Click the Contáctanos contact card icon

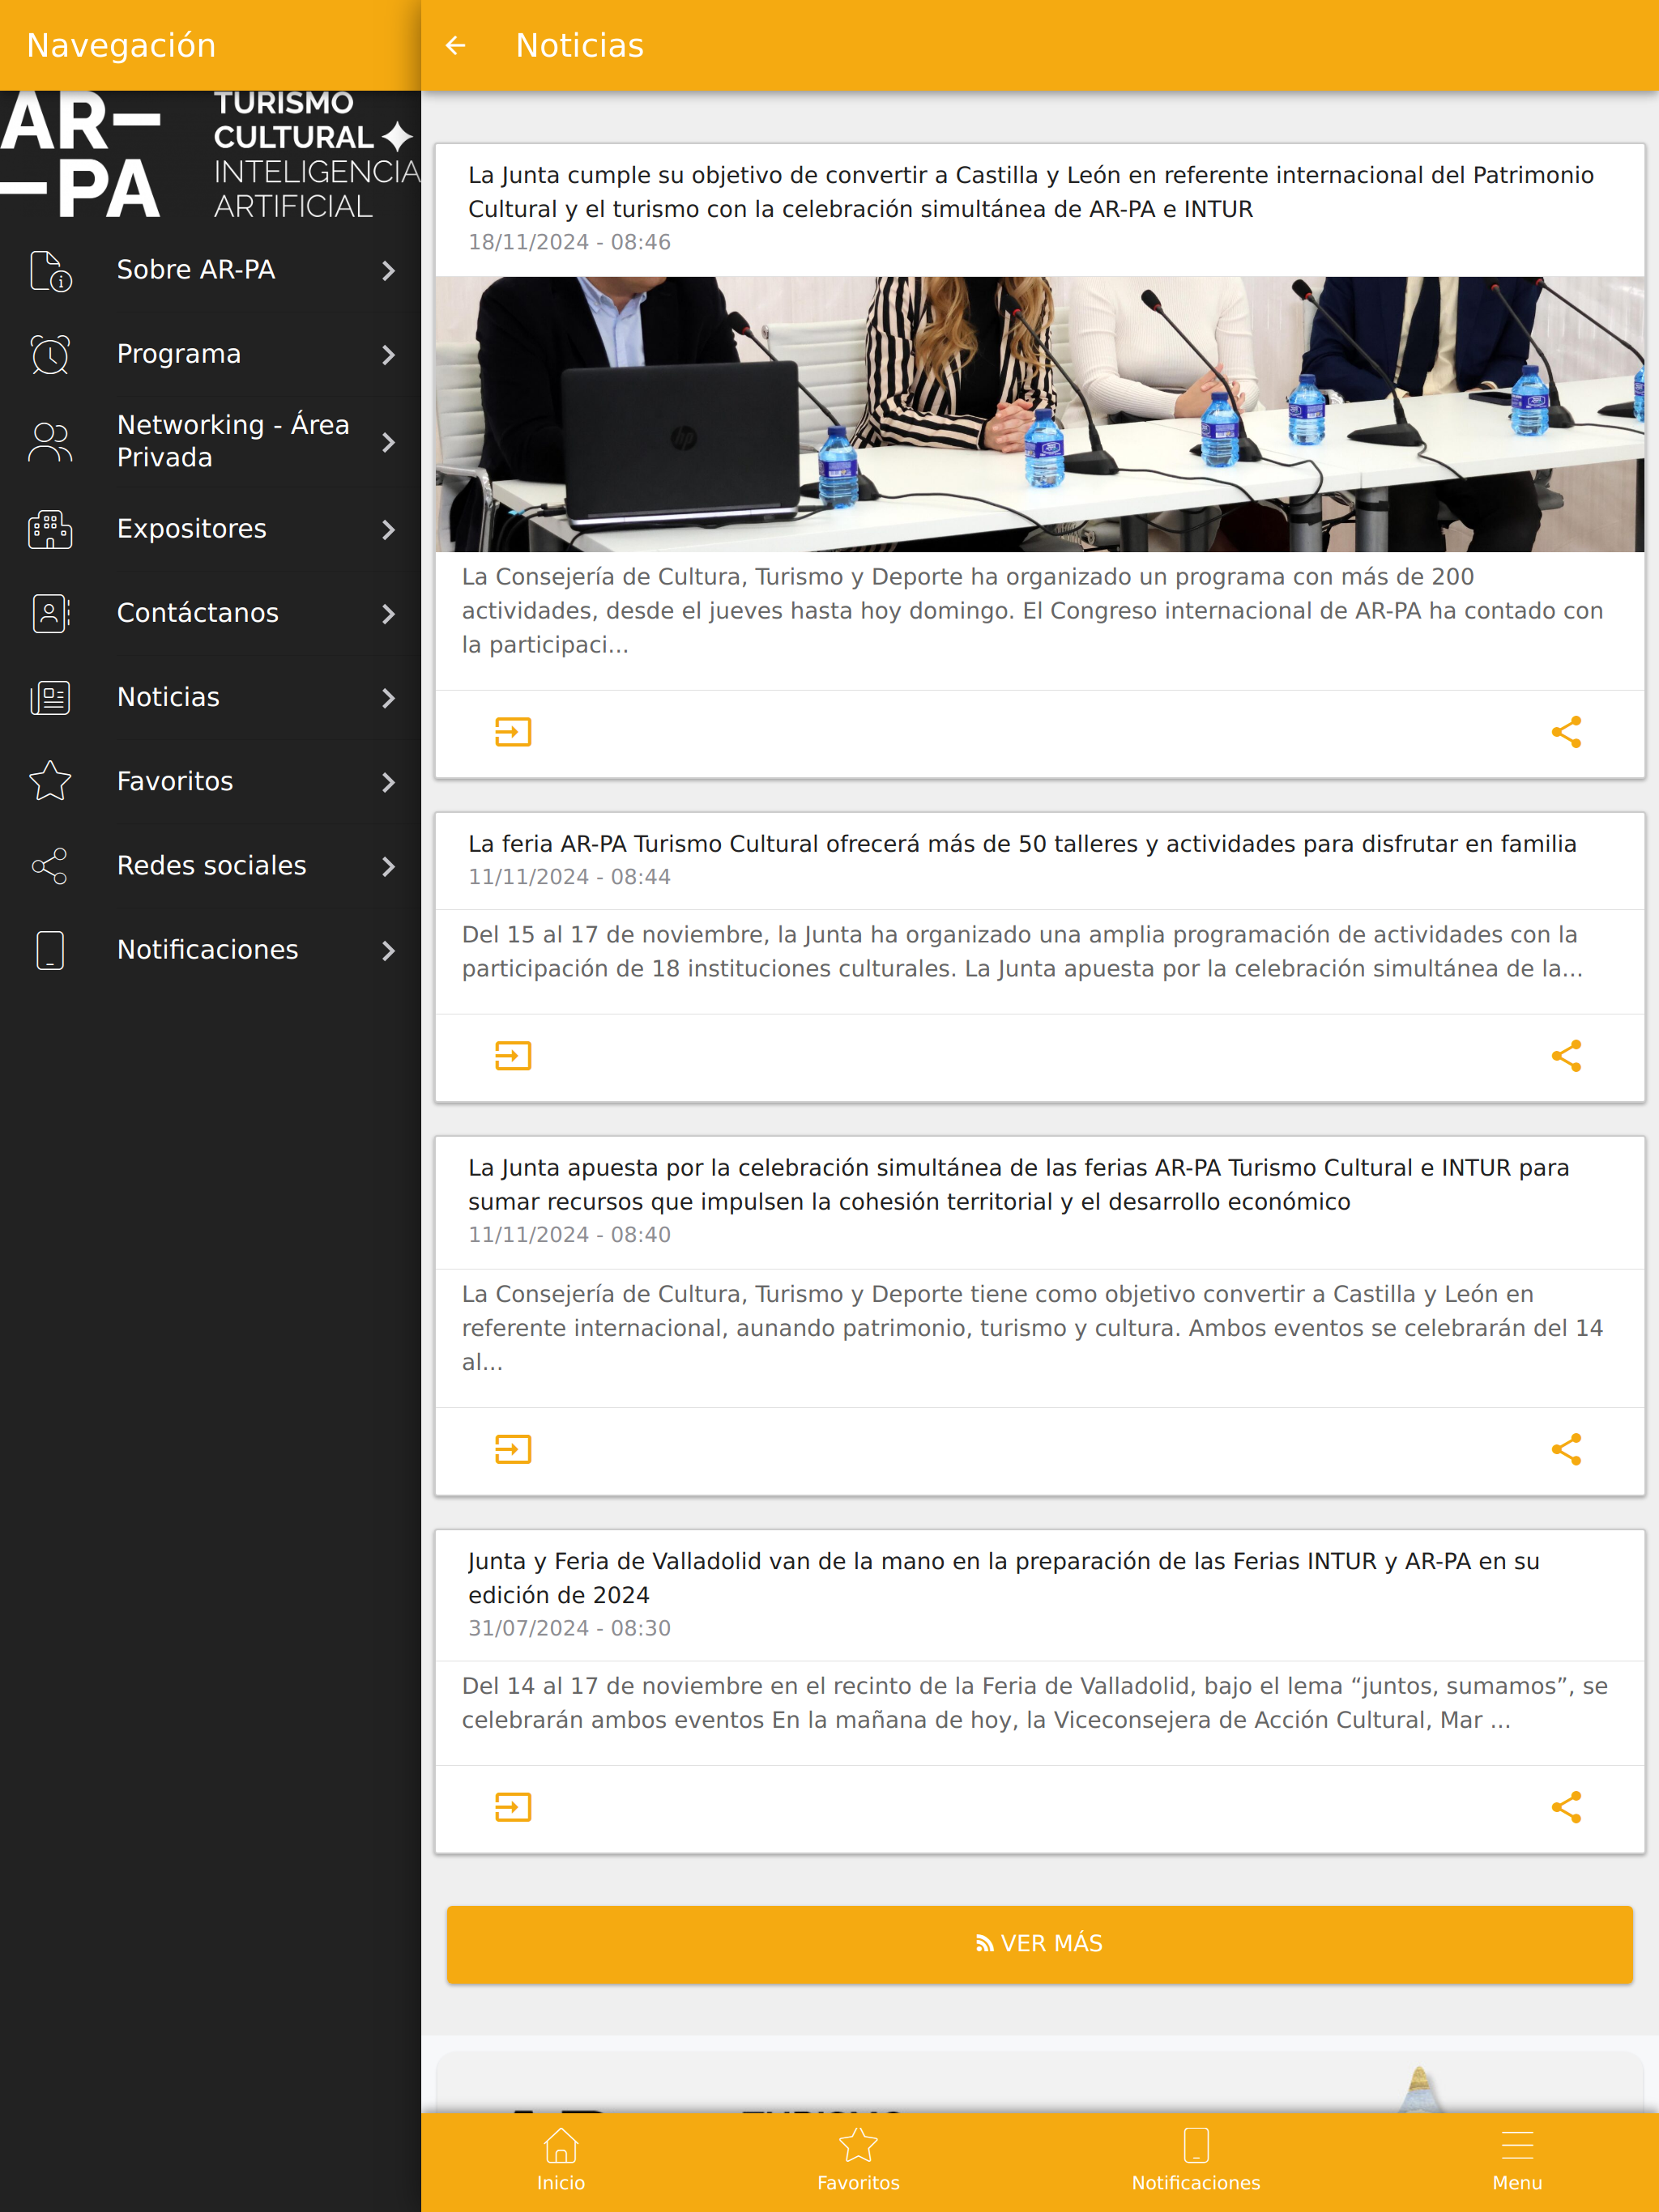[50, 613]
